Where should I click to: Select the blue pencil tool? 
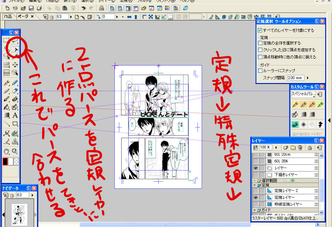click(x=15, y=82)
